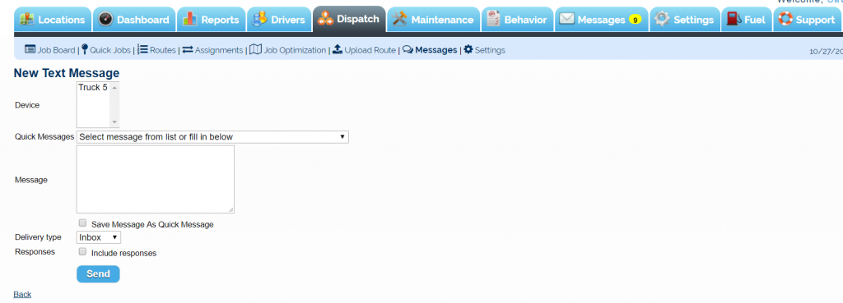Open the Delivery type Inbox dropdown
Viewport: 843px width, 303px height.
(x=99, y=237)
